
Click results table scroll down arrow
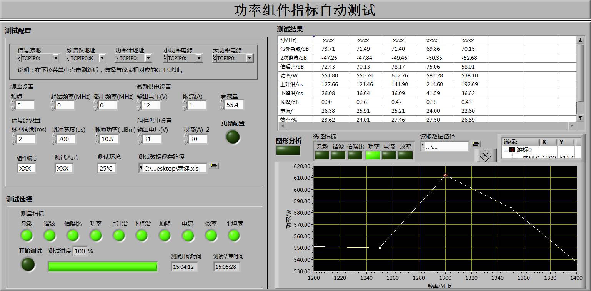pyautogui.click(x=581, y=117)
